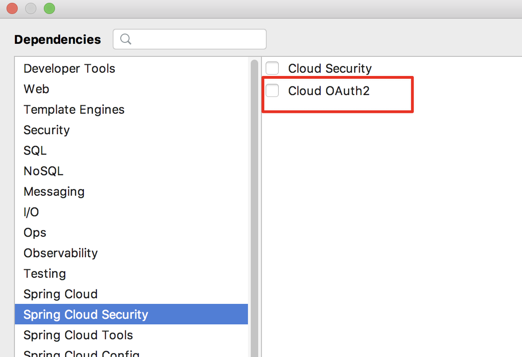This screenshot has height=357, width=522.
Task: Open the Testing category
Action: point(45,274)
